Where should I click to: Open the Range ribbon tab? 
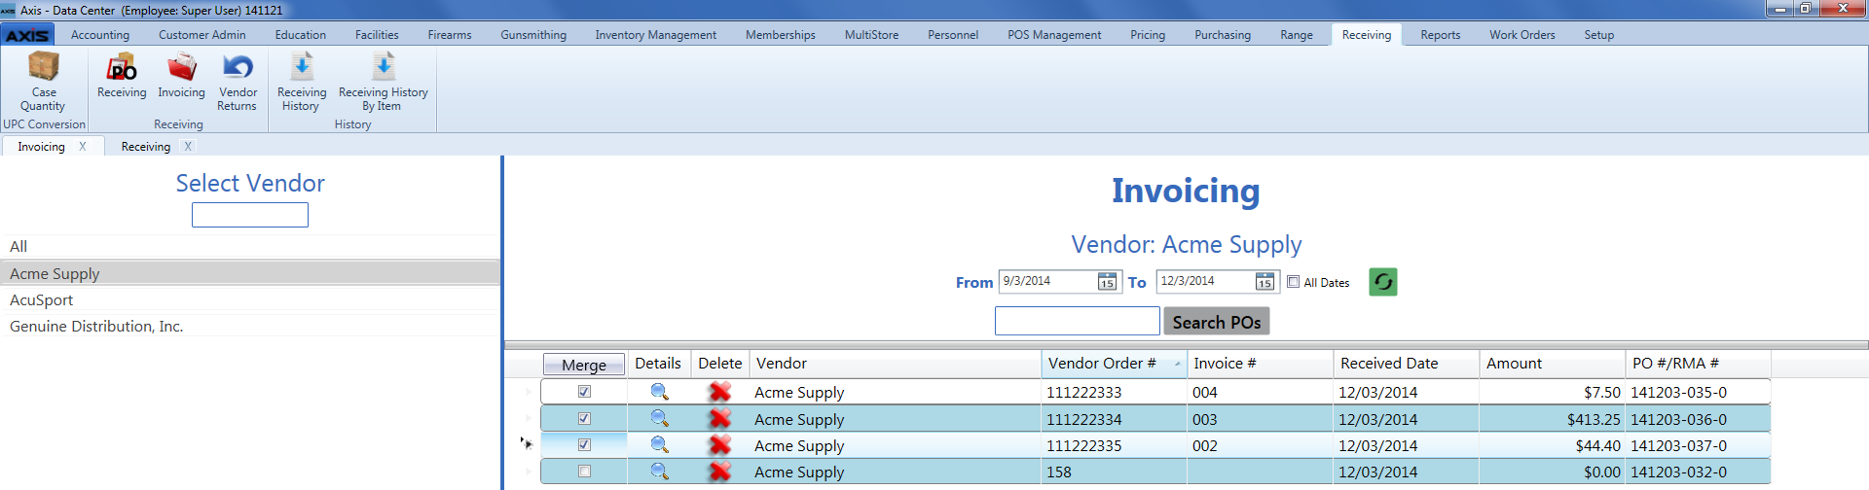[1297, 35]
